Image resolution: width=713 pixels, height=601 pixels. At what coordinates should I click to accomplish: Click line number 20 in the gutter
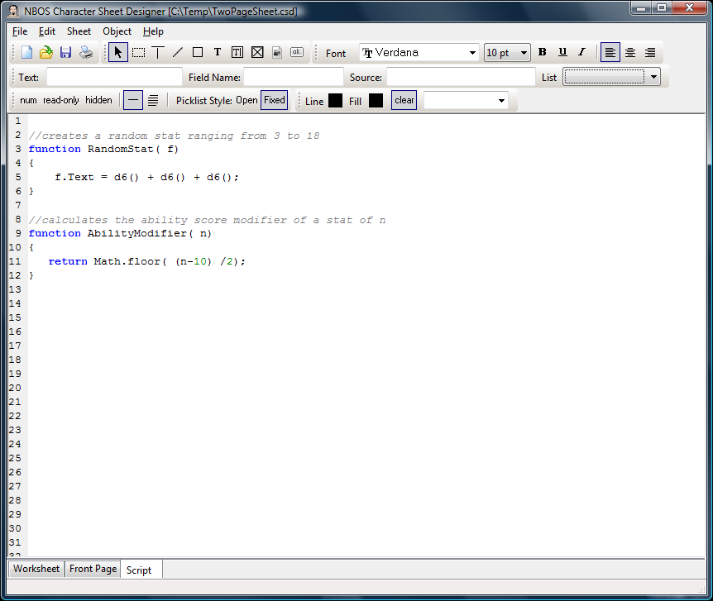click(15, 388)
